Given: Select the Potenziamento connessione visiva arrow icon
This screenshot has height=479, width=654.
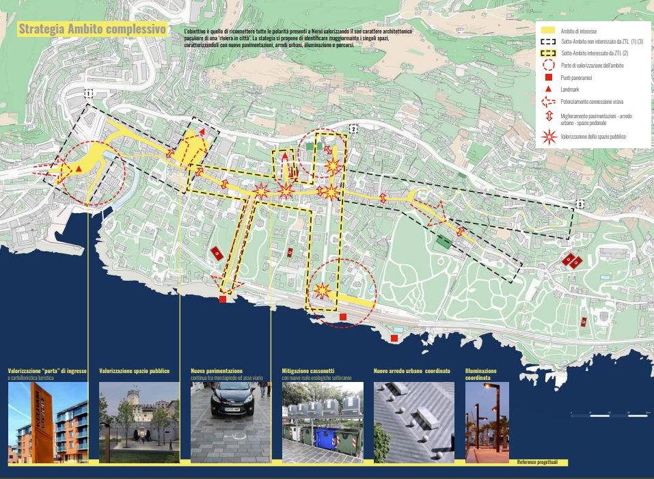Looking at the screenshot, I should pyautogui.click(x=547, y=100).
